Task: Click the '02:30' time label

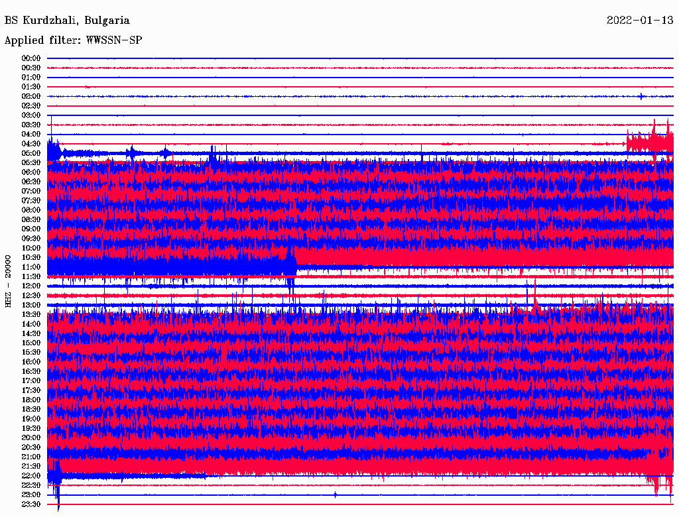Action: tap(31, 106)
